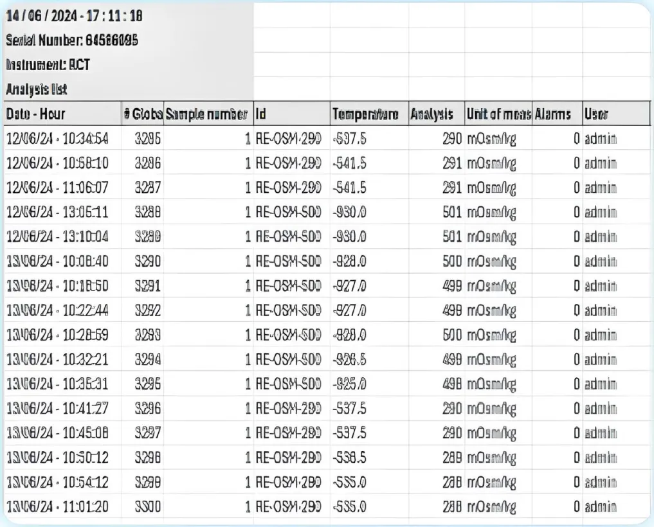Image resolution: width=654 pixels, height=527 pixels.
Task: Click the Analysis column header
Action: (x=435, y=114)
